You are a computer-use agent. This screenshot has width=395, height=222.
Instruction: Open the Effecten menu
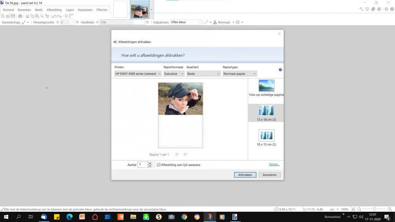tap(102, 10)
